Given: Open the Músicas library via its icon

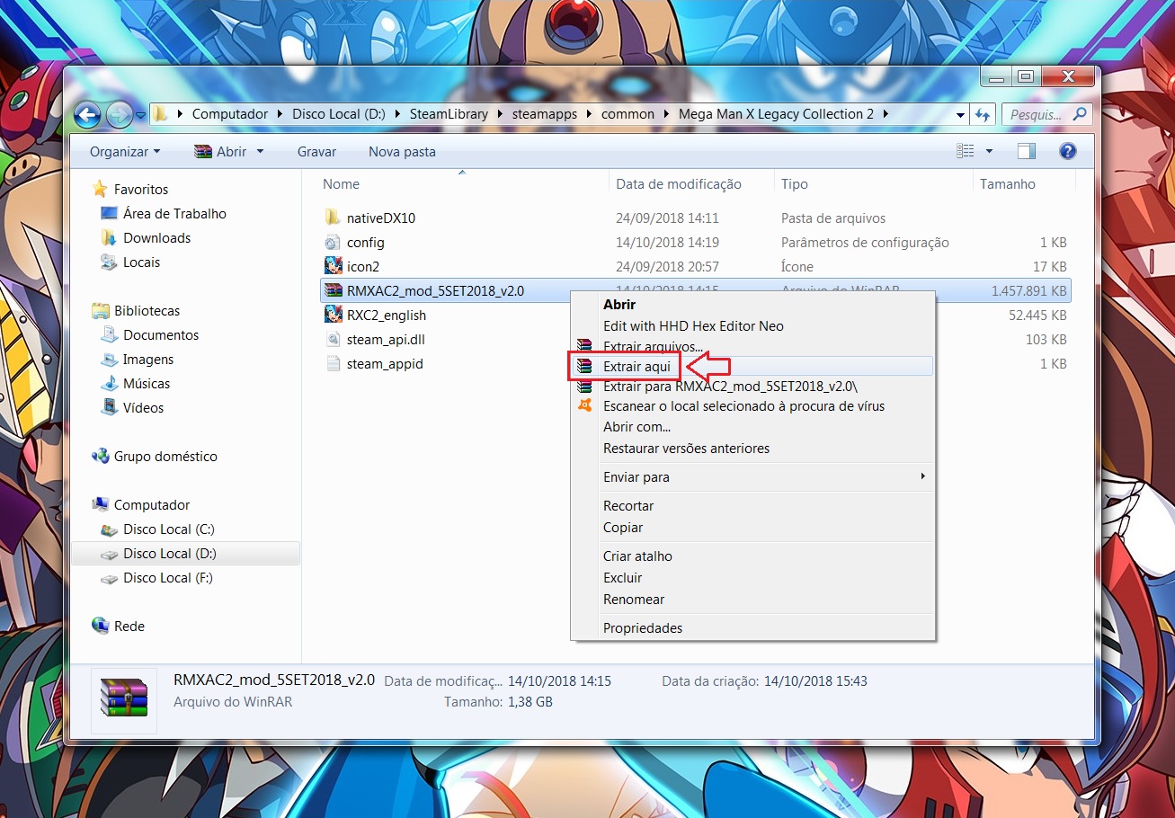Looking at the screenshot, I should click(x=109, y=383).
